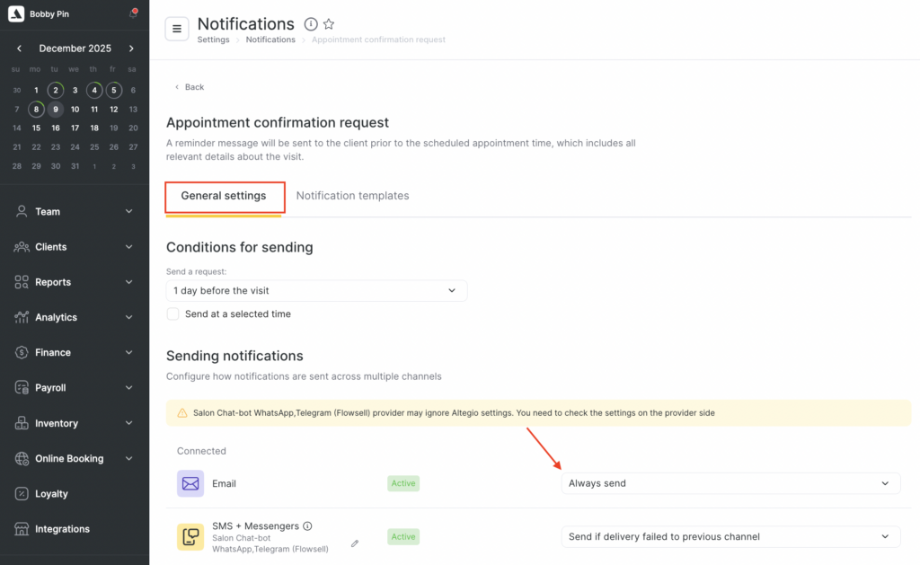
Task: Click the hamburger menu icon
Action: point(177,29)
